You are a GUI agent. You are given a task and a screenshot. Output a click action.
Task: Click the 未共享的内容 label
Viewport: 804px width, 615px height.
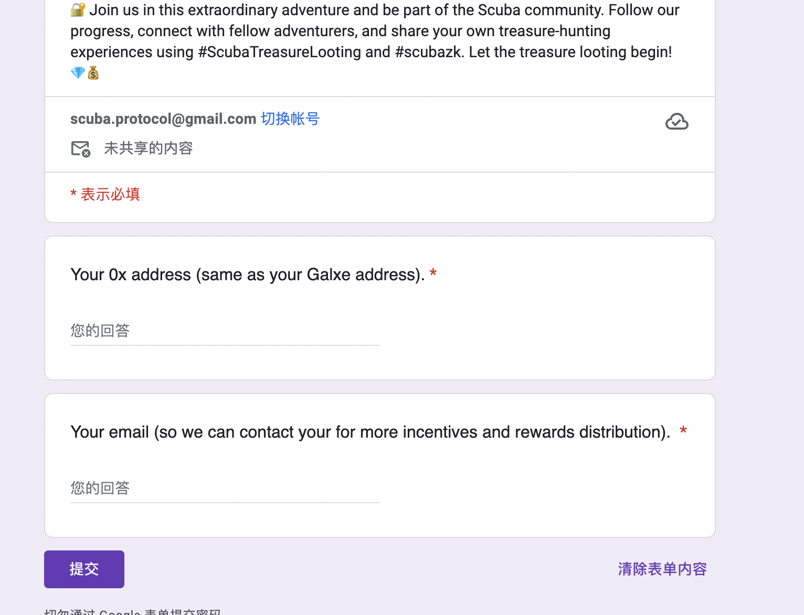tap(149, 149)
